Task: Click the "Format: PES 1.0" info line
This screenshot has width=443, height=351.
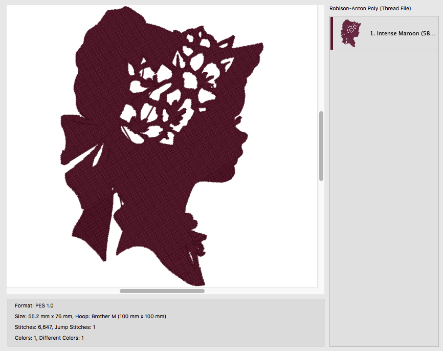Action: 34,306
